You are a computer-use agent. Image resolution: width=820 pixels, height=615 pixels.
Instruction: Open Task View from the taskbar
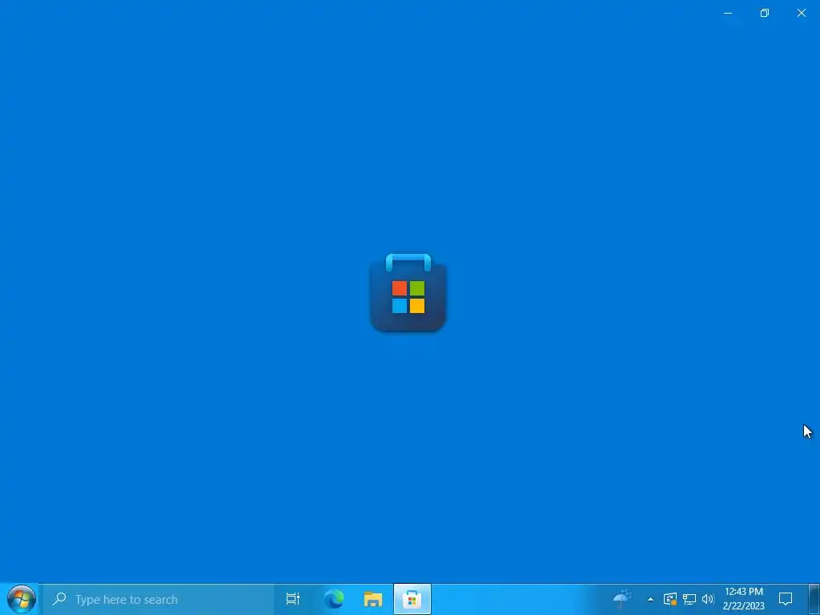[293, 599]
